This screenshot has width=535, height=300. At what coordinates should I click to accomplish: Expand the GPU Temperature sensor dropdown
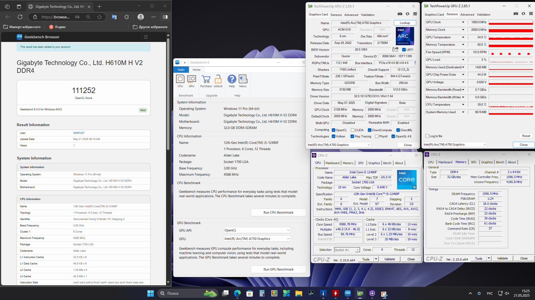coord(463,37)
